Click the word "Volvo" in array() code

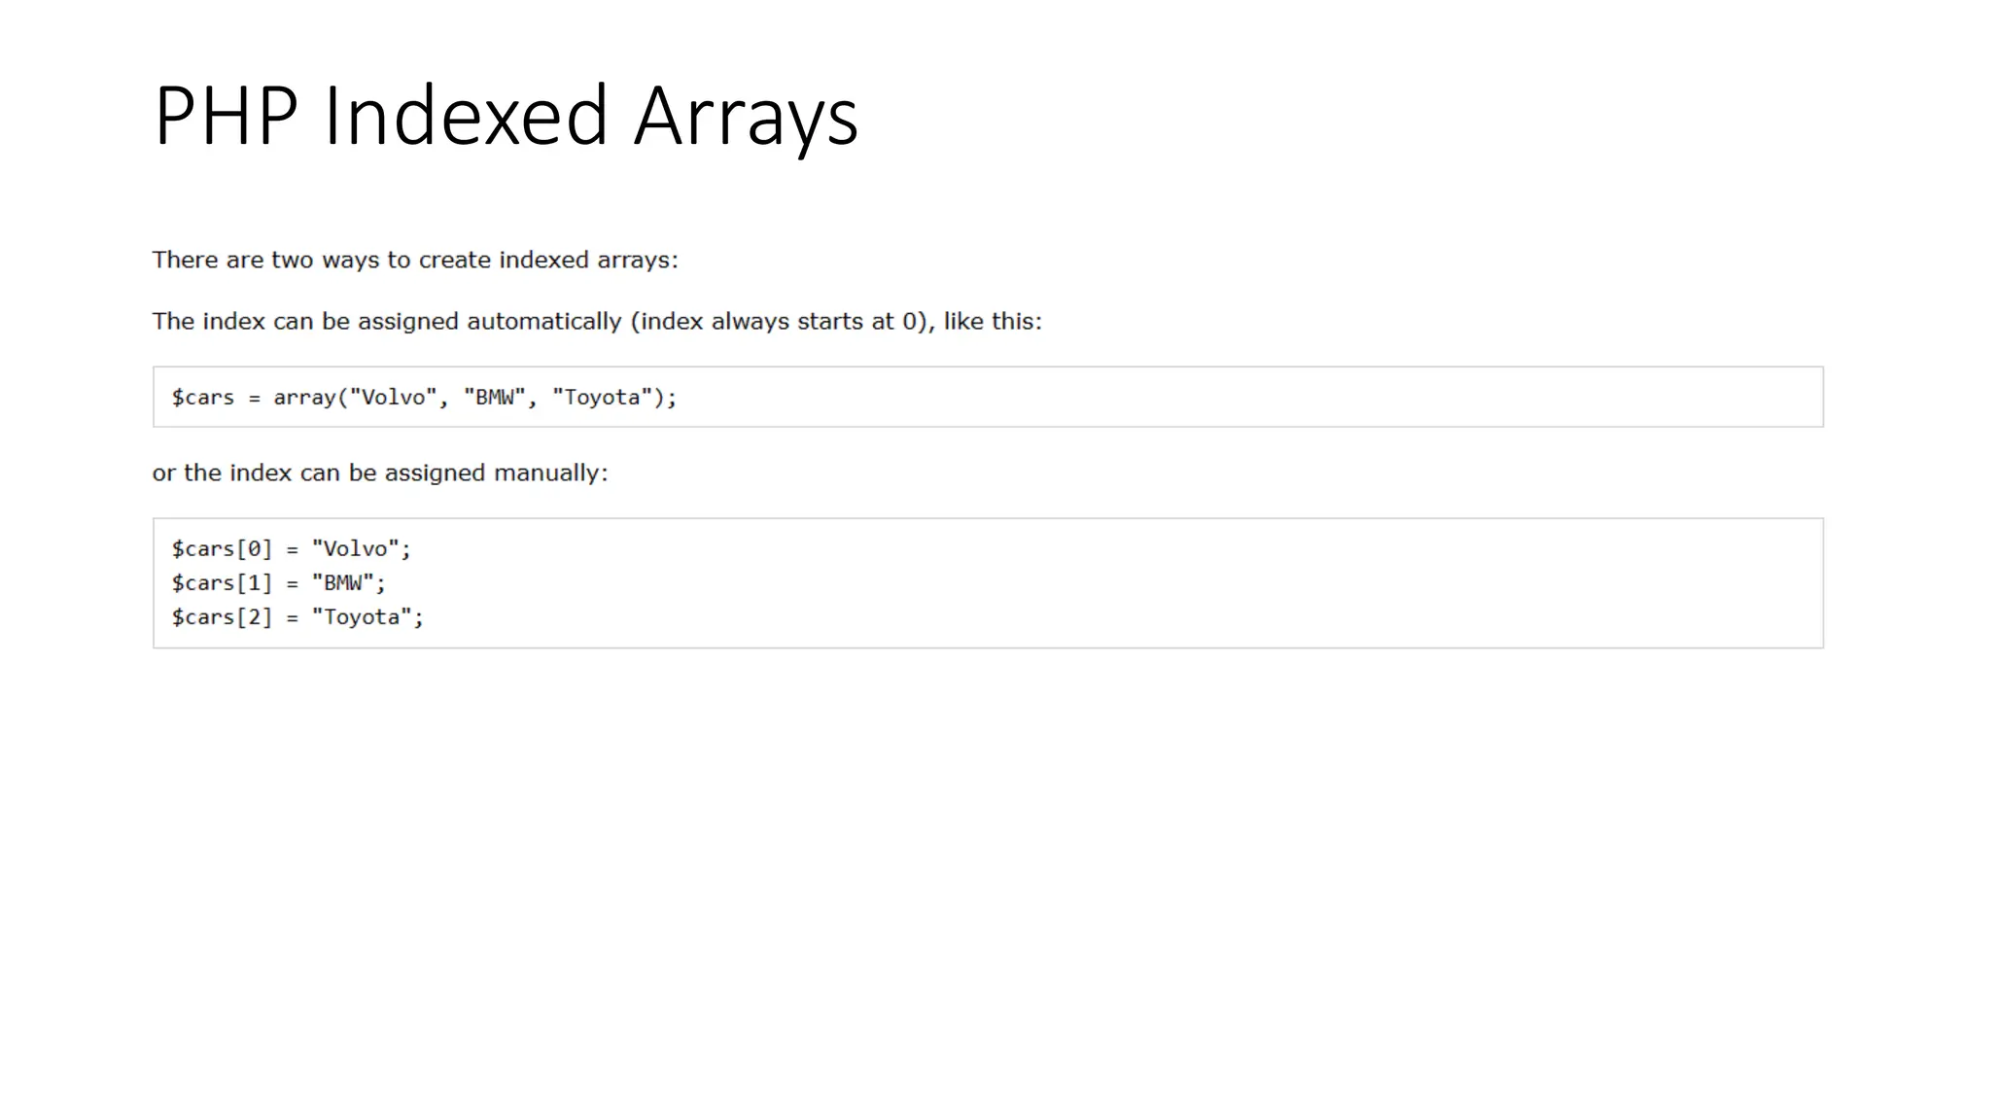coord(393,398)
